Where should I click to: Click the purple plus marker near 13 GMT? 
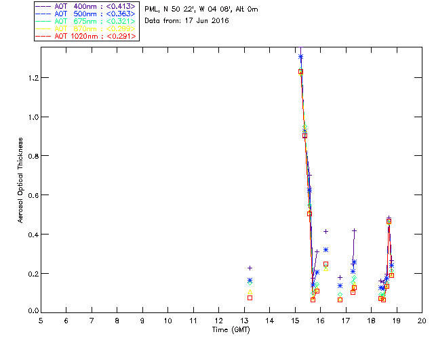pyautogui.click(x=250, y=268)
